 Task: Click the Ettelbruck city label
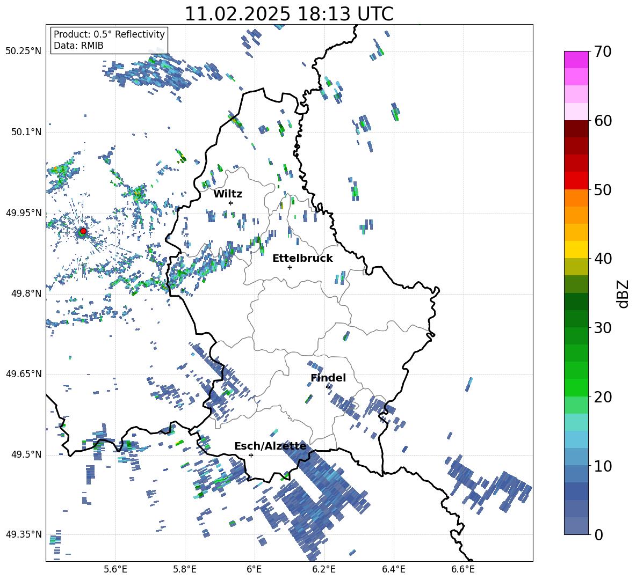coord(302,259)
